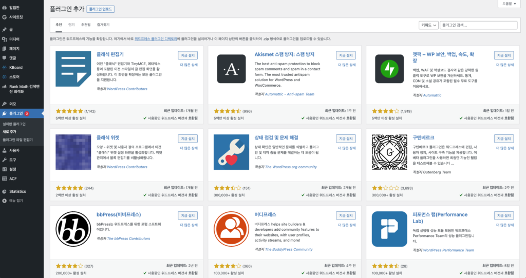
Task: Select the 새로 추가 submenu item
Action: (x=9, y=132)
